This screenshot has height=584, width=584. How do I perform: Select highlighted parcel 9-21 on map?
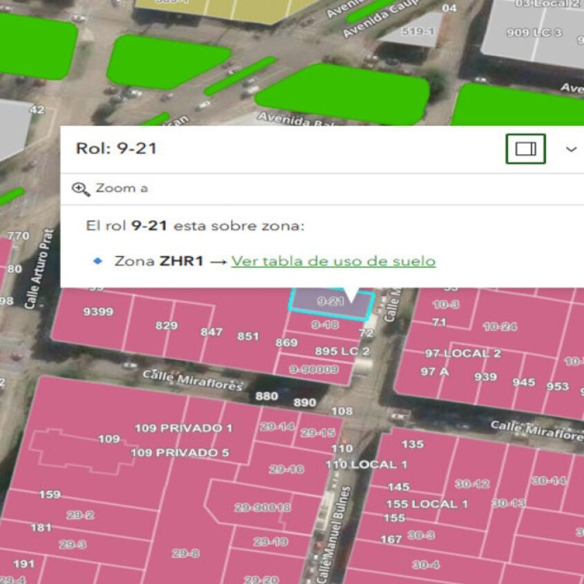[331, 304]
